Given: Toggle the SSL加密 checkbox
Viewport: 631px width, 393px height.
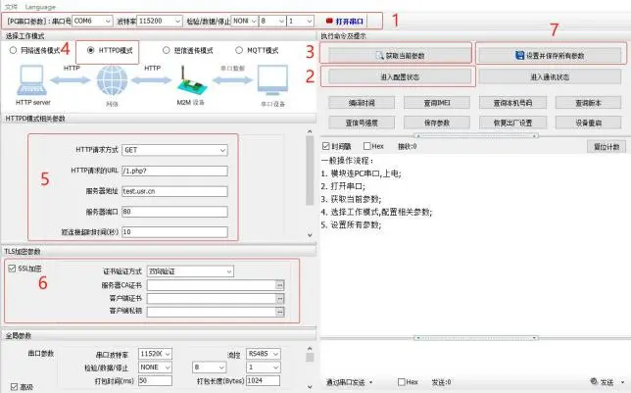Looking at the screenshot, I should tap(12, 269).
